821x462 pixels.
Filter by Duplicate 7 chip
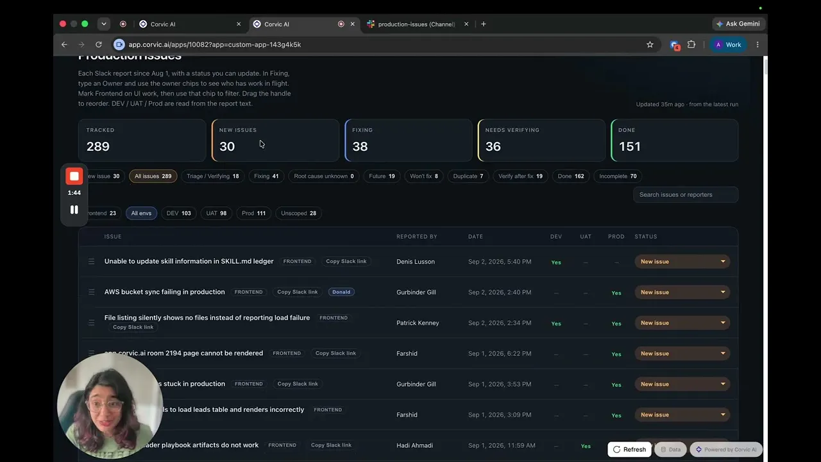[468, 176]
